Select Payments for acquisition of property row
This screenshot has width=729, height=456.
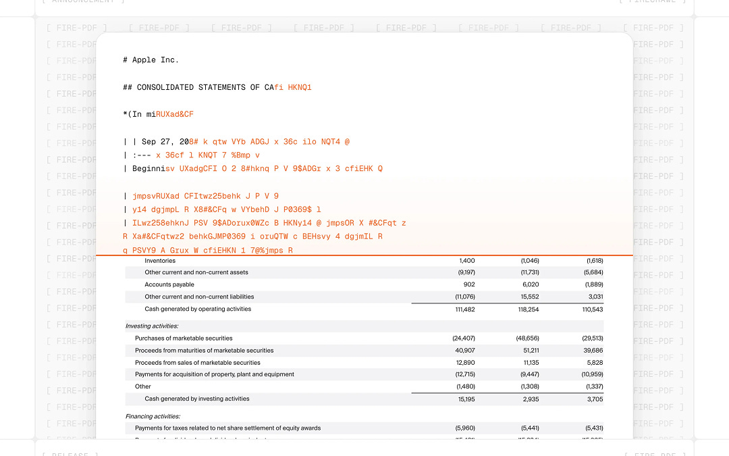(364, 374)
